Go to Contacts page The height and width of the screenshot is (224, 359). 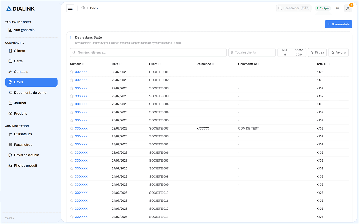31,72
